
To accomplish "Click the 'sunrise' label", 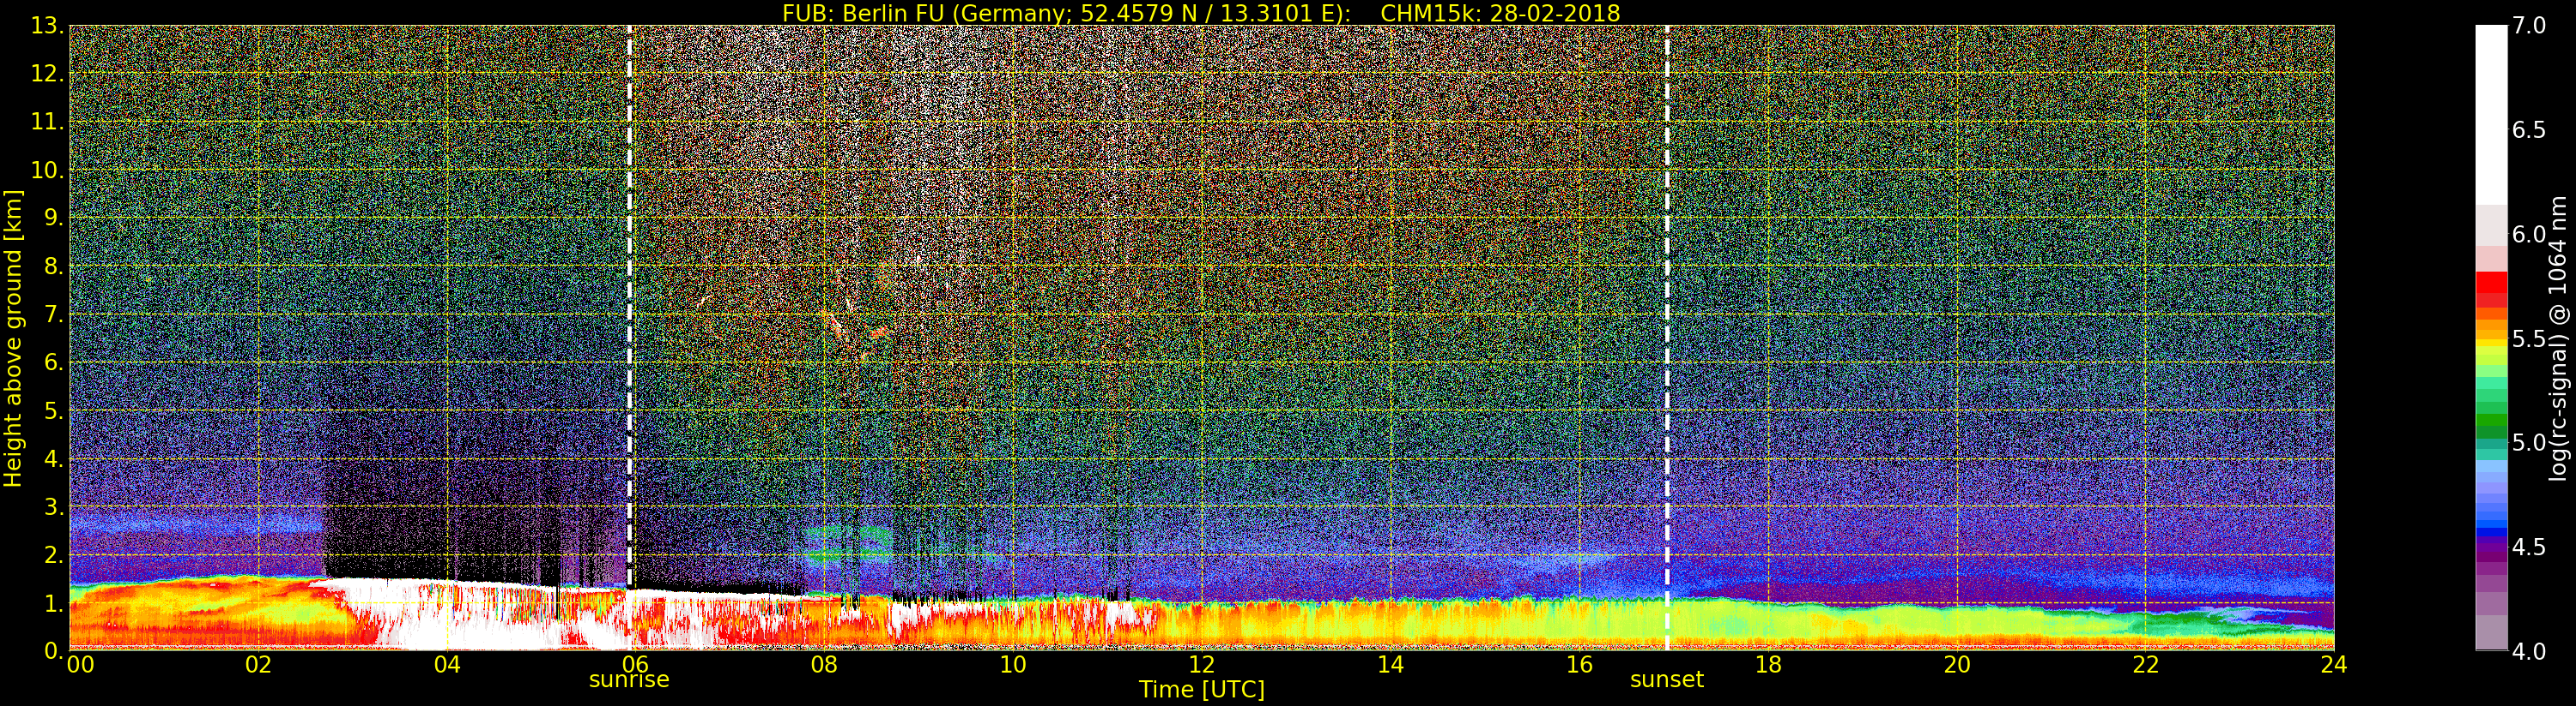I will 629,680.
